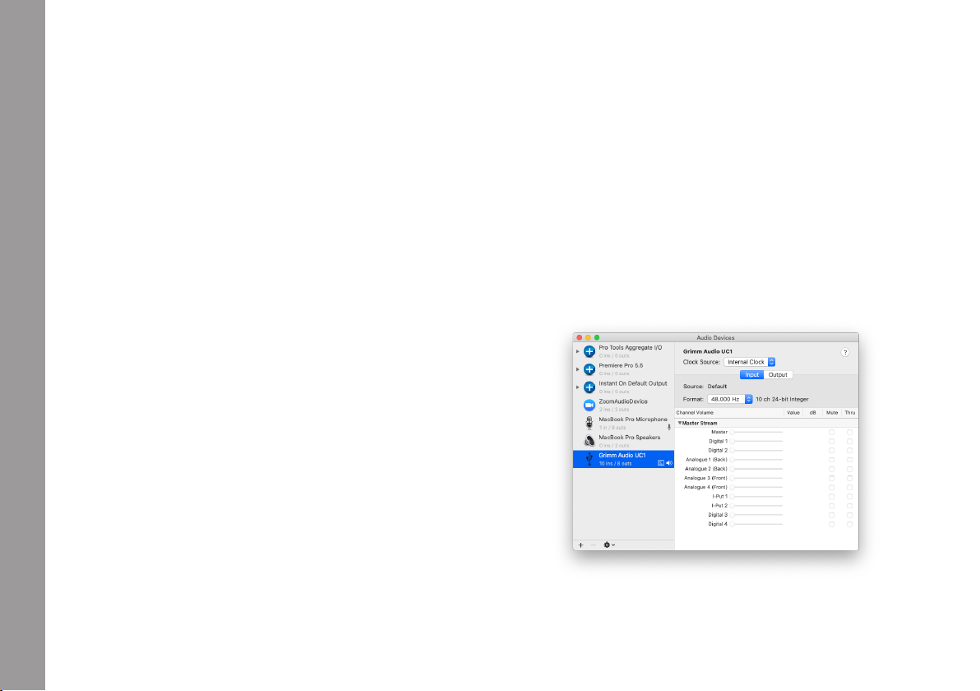Mute the I-Put 1 channel
The width and height of the screenshot is (980, 691).
(x=832, y=497)
